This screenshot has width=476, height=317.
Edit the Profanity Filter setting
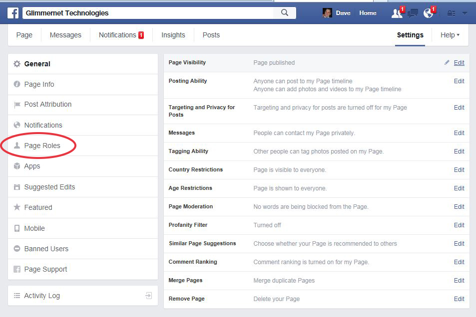459,225
